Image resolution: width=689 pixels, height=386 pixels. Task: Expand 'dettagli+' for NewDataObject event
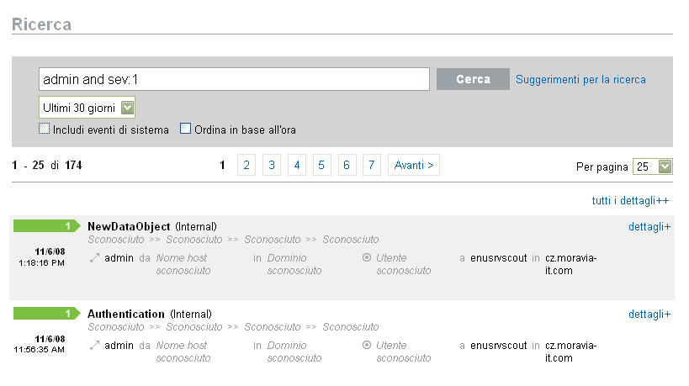pyautogui.click(x=649, y=227)
